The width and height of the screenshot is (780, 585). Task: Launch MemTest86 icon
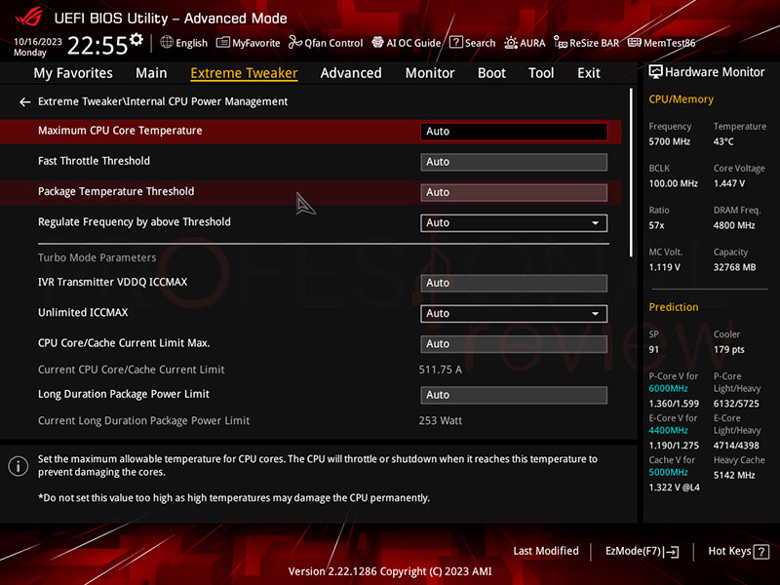tap(635, 42)
